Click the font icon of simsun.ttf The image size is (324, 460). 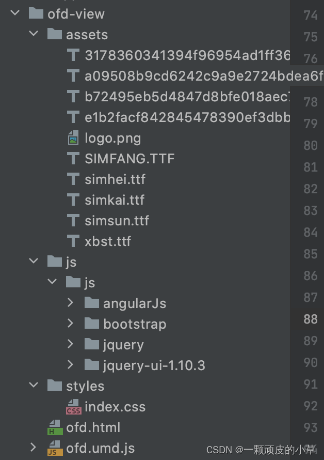click(73, 220)
